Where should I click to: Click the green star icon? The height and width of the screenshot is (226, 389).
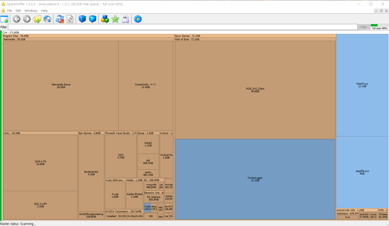tap(115, 19)
